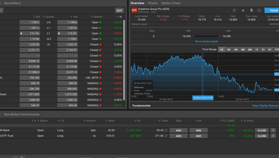Sort watchlist by Bid column
The image size is (279, 158).
click(x=37, y=17)
